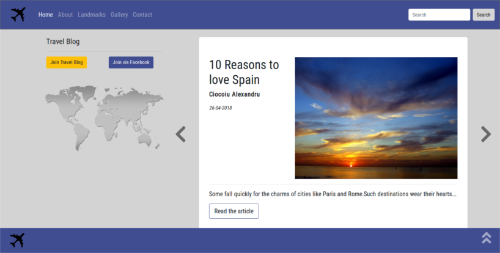Click the airplane logo in the footer
The image size is (500, 253).
18,240
